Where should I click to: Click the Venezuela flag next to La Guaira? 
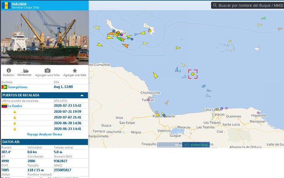point(4,106)
